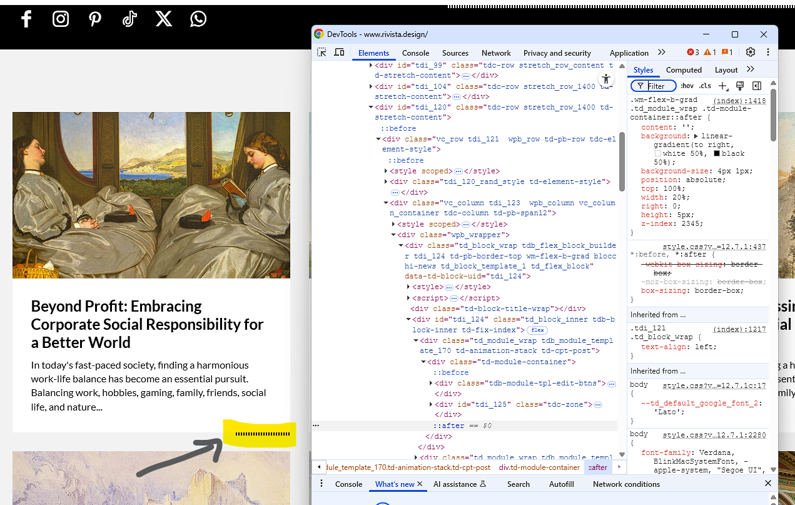
Task: Open Network conditions drawer tab
Action: coord(626,484)
